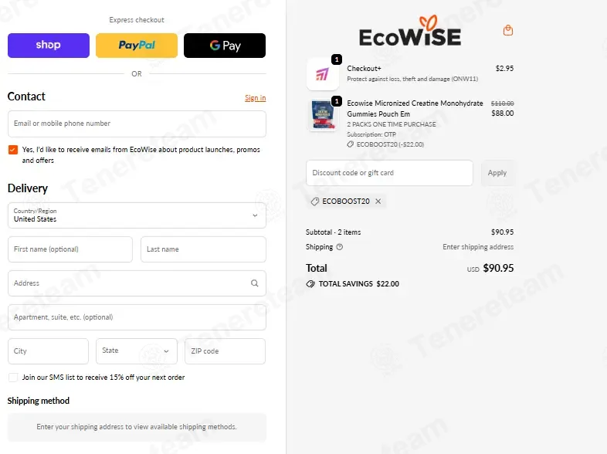Click the ECOBOOST20 tag icon
Image resolution: width=607 pixels, height=454 pixels.
(x=315, y=202)
